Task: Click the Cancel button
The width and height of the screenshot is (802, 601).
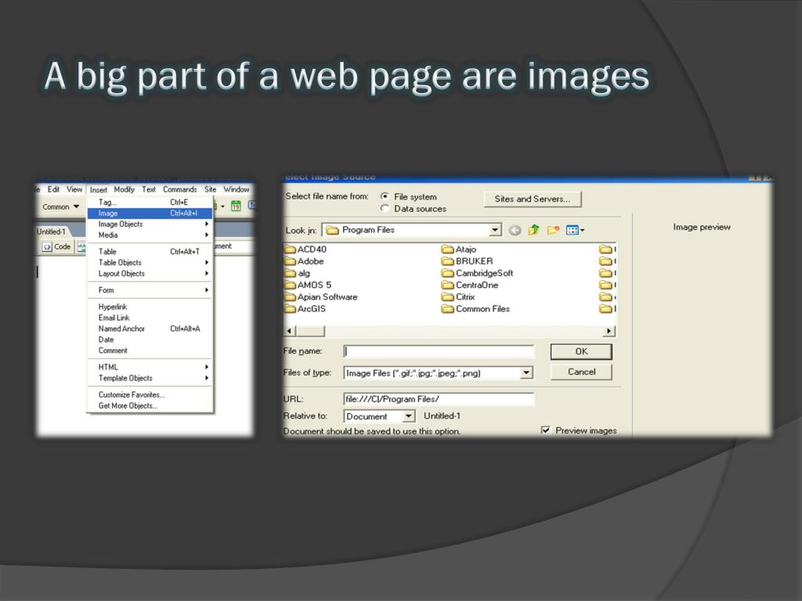Action: click(581, 372)
